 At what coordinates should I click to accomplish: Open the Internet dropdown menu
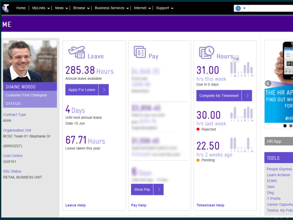pos(142,8)
